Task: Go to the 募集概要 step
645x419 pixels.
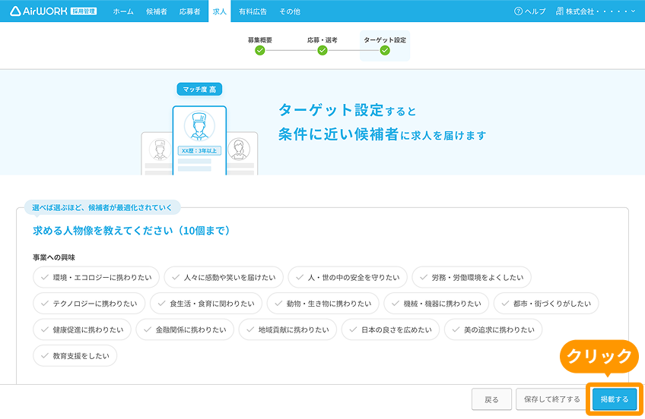Action: coord(260,45)
